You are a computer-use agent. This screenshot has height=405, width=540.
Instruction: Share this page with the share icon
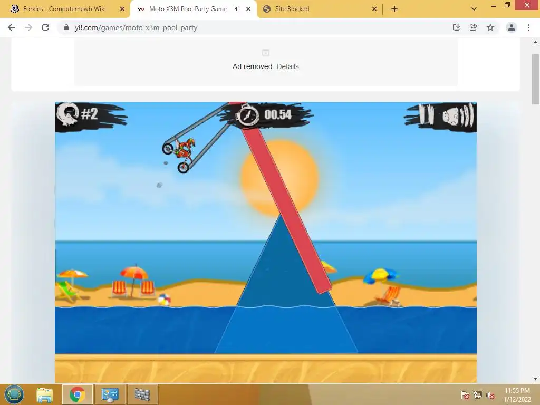[x=474, y=27]
